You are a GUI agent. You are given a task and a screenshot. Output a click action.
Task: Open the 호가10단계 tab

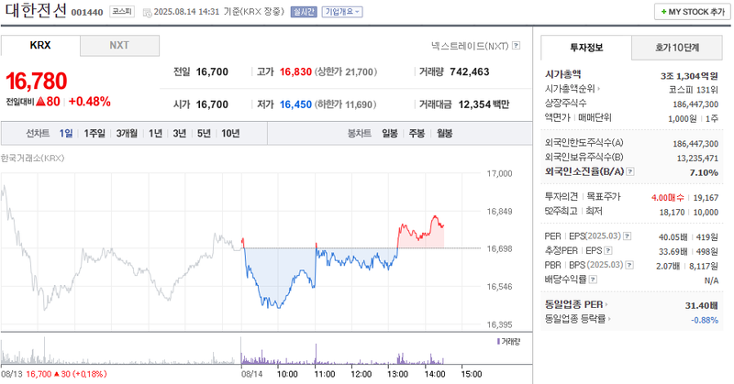tap(677, 48)
